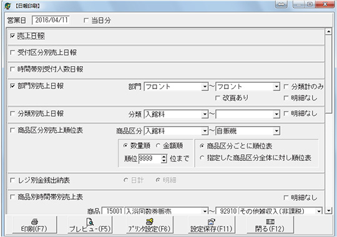337x237 pixels.
Task: Enable the 商品区分別売上順位表 checkbox
Action: 12,130
